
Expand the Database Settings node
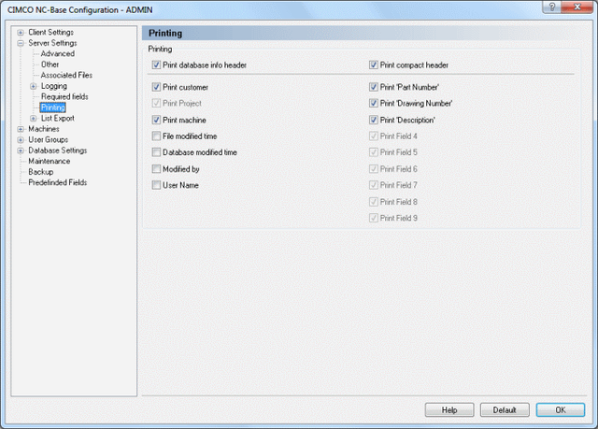coord(21,150)
